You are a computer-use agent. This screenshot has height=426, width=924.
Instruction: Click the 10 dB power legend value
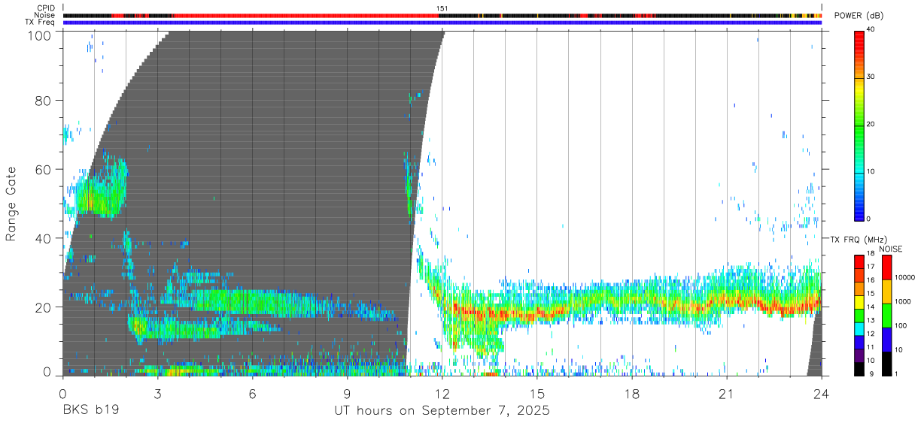click(871, 171)
